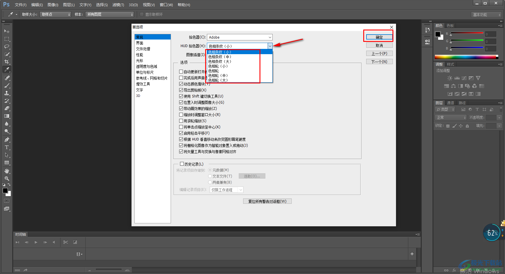Screen dimensions: 505x274
Task: Enable 缩放时调整窗口大小(R) checkbox
Action: click(181, 115)
